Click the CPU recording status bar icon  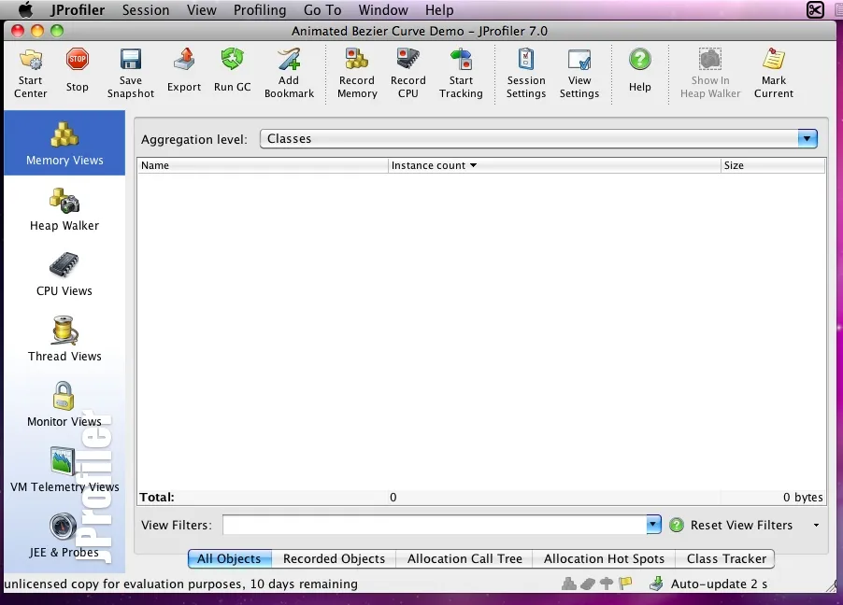coord(588,584)
